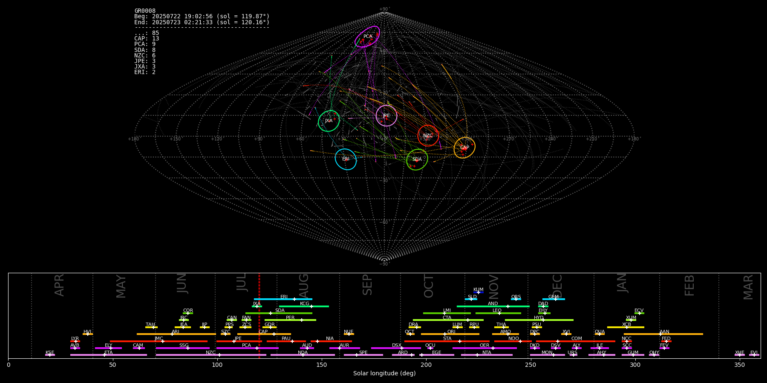Click the ETA shower bar in the timeline
The image size is (767, 383).
click(109, 355)
